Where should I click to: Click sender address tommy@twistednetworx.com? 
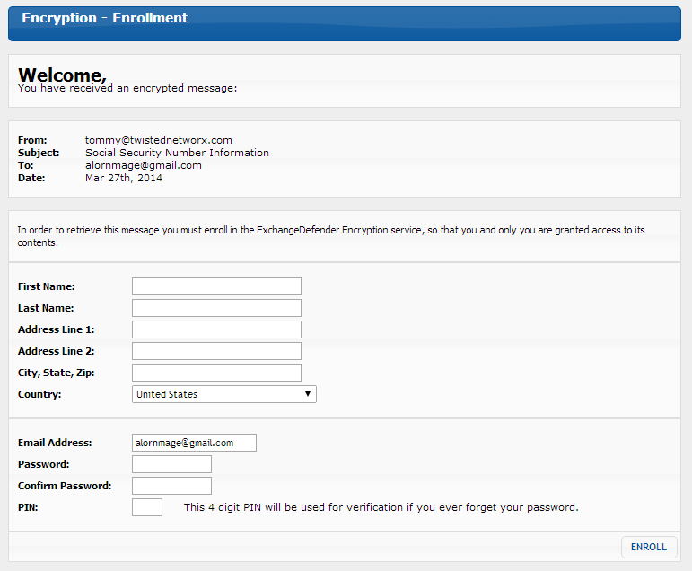[x=159, y=140]
